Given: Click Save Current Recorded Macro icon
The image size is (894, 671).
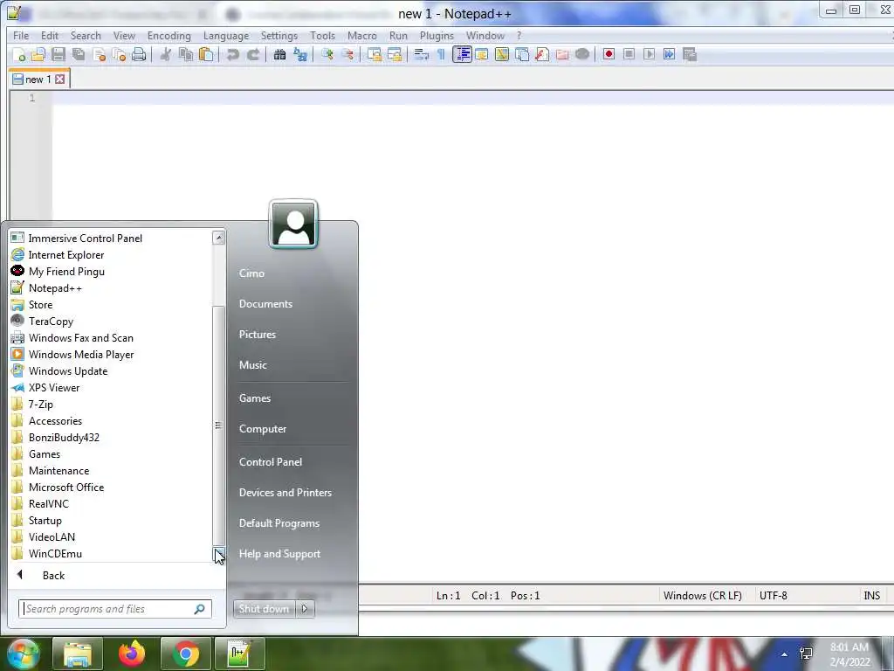Looking at the screenshot, I should click(690, 55).
